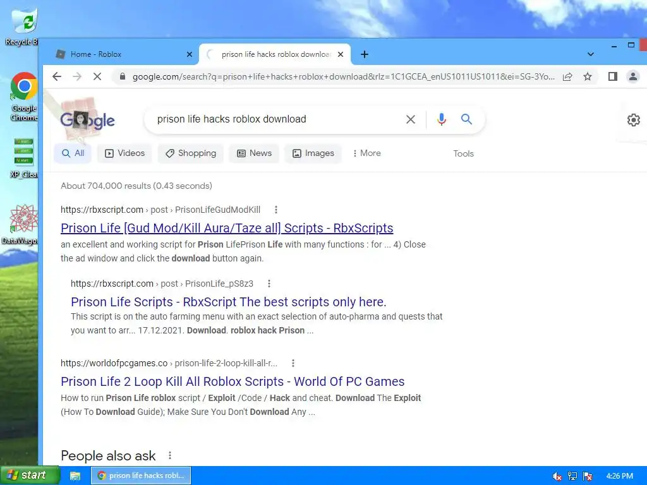This screenshot has height=485, width=647.
Task: Select the Recycle Bin desktop icon
Action: (23, 27)
